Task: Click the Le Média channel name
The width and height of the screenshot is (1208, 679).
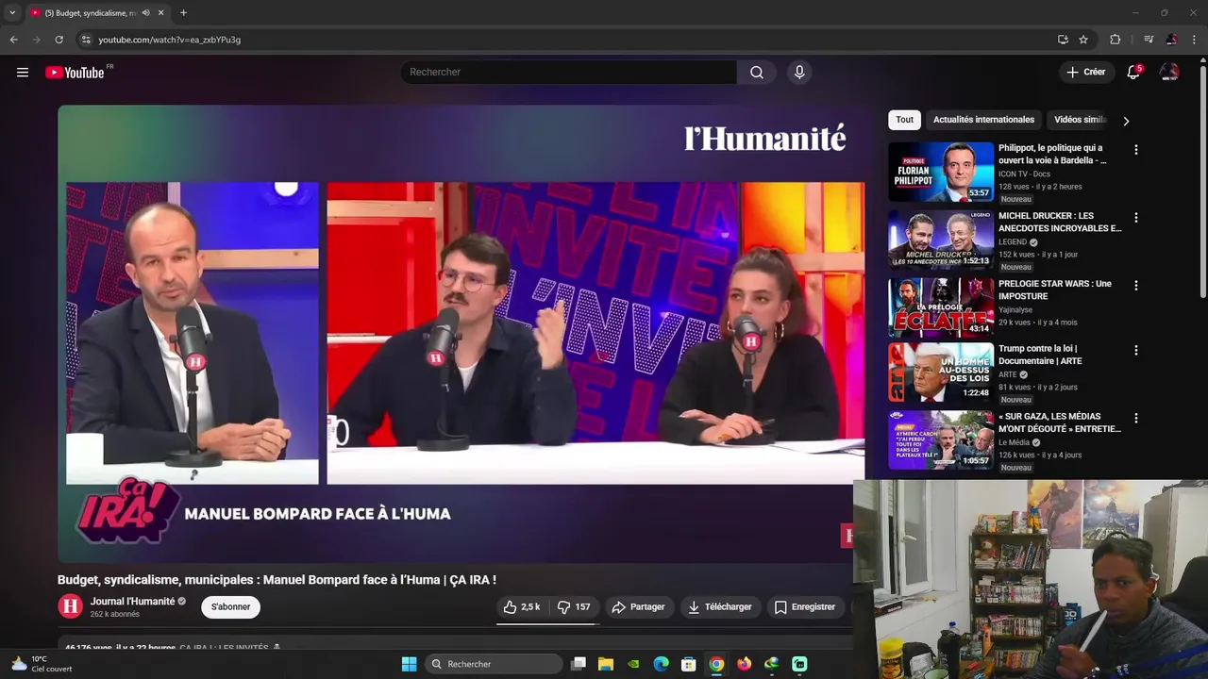Action: (1015, 442)
